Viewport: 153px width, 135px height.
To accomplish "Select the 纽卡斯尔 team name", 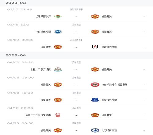I will tap(41, 69).
